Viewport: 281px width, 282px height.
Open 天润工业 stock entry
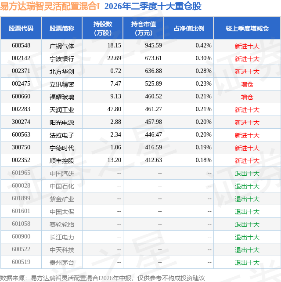(x=62, y=110)
